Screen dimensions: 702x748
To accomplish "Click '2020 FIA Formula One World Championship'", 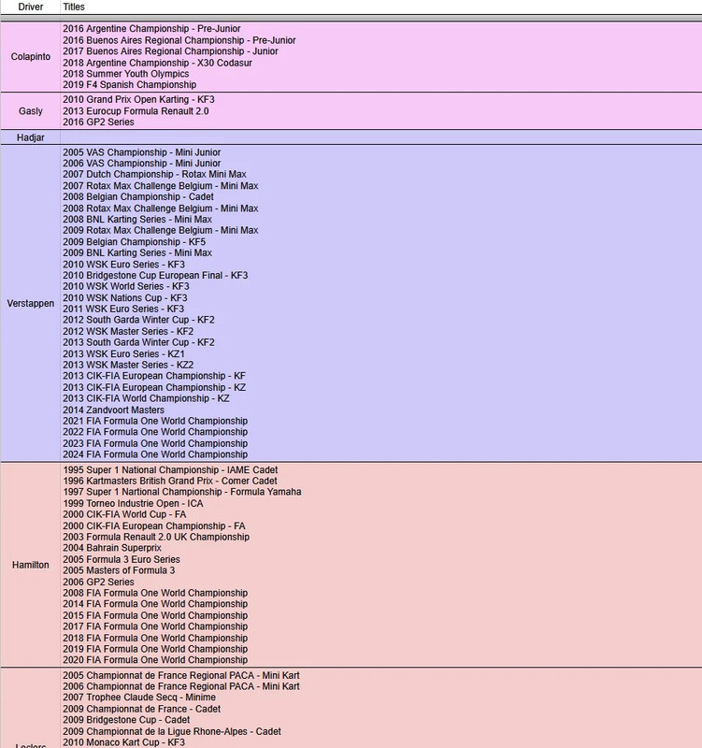I will pos(155,659).
